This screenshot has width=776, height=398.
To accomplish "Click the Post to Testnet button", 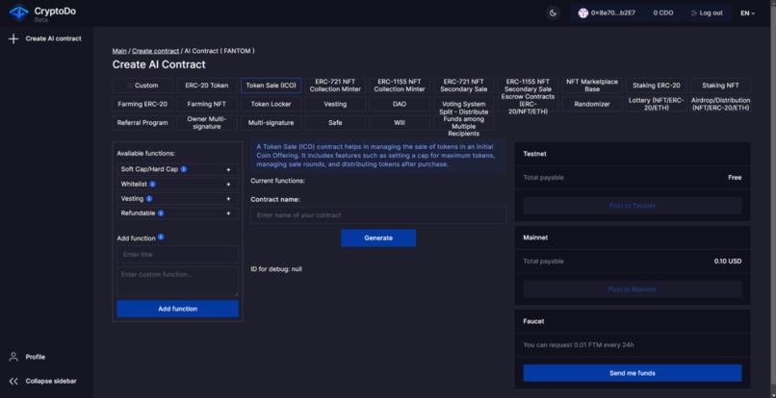I will click(632, 206).
